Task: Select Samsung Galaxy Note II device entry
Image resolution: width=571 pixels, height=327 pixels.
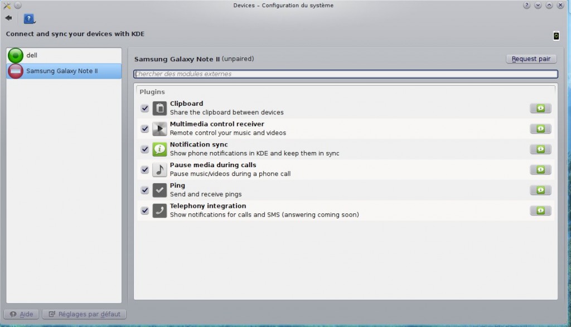Action: [x=64, y=71]
